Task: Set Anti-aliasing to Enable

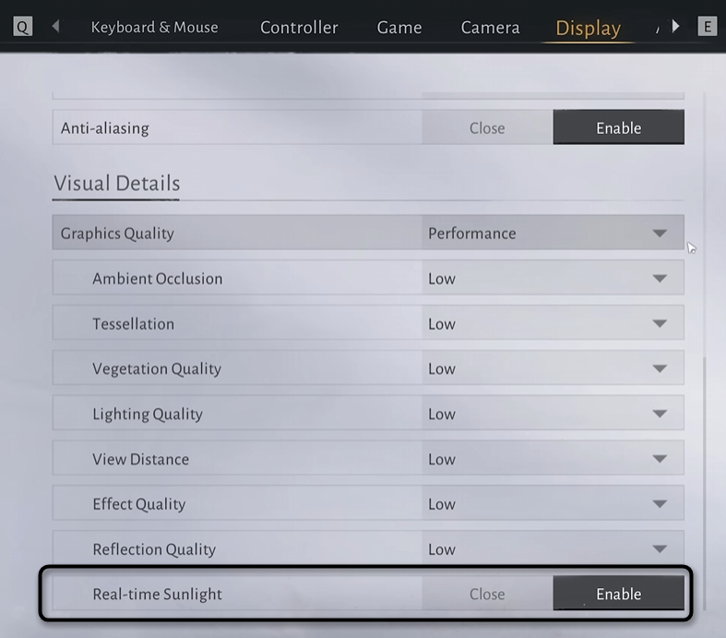Action: point(618,128)
